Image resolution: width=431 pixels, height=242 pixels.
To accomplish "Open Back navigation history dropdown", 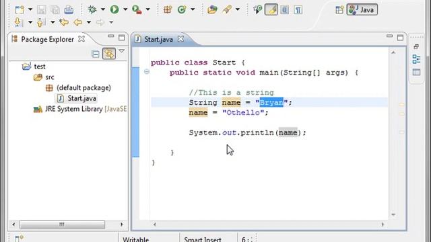I will [x=89, y=22].
